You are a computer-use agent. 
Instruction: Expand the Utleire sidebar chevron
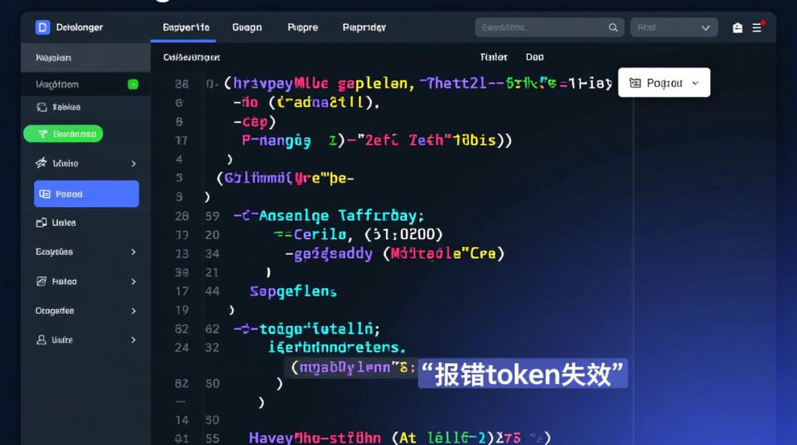(133, 164)
